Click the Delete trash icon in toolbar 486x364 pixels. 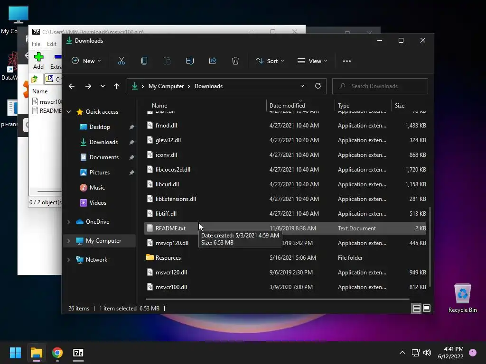tap(235, 61)
